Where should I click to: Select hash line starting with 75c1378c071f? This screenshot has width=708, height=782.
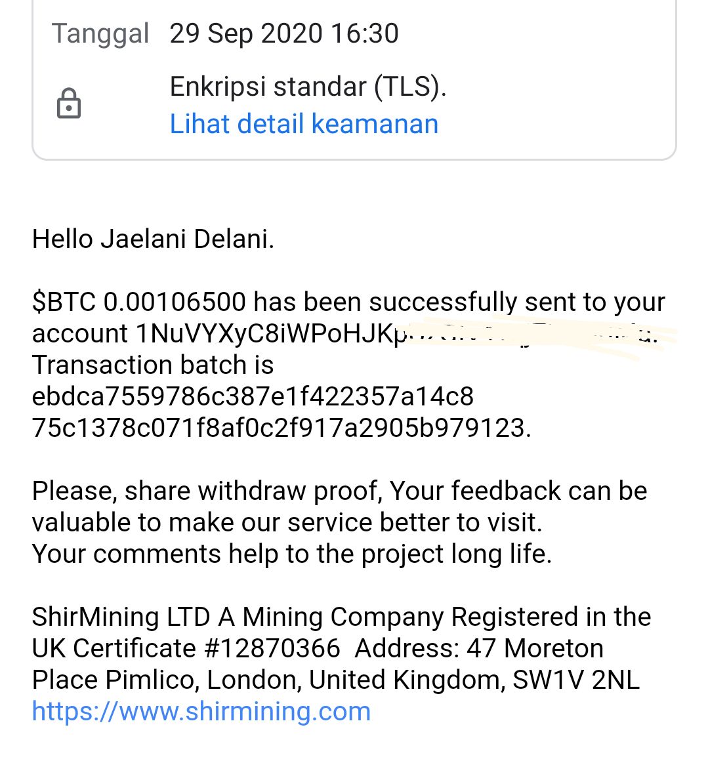coord(281,427)
